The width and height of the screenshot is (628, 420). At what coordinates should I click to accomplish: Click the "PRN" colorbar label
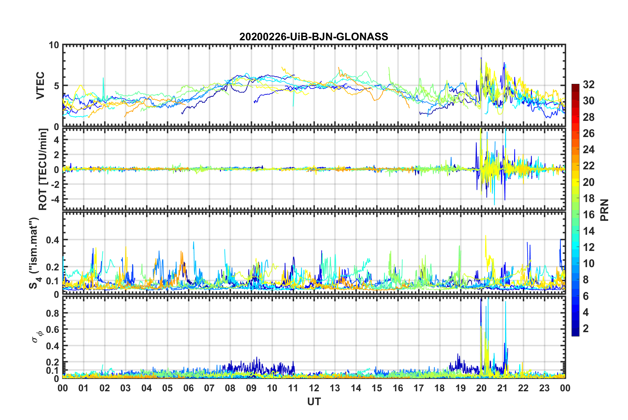(x=605, y=210)
